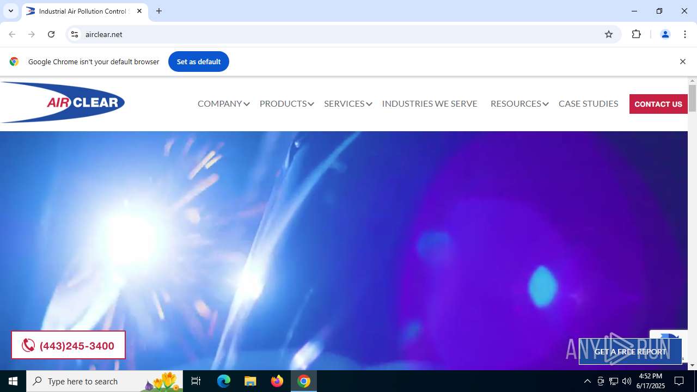
Task: Open Chrome extensions menu
Action: (636, 34)
